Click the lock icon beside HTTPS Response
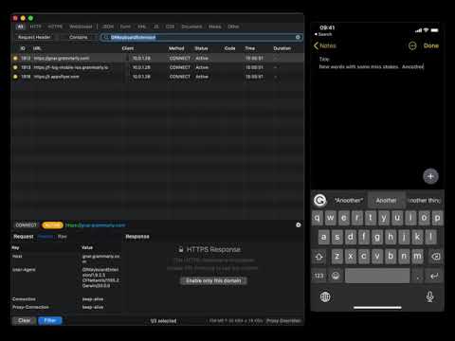This screenshot has width=455, height=341. (181, 249)
